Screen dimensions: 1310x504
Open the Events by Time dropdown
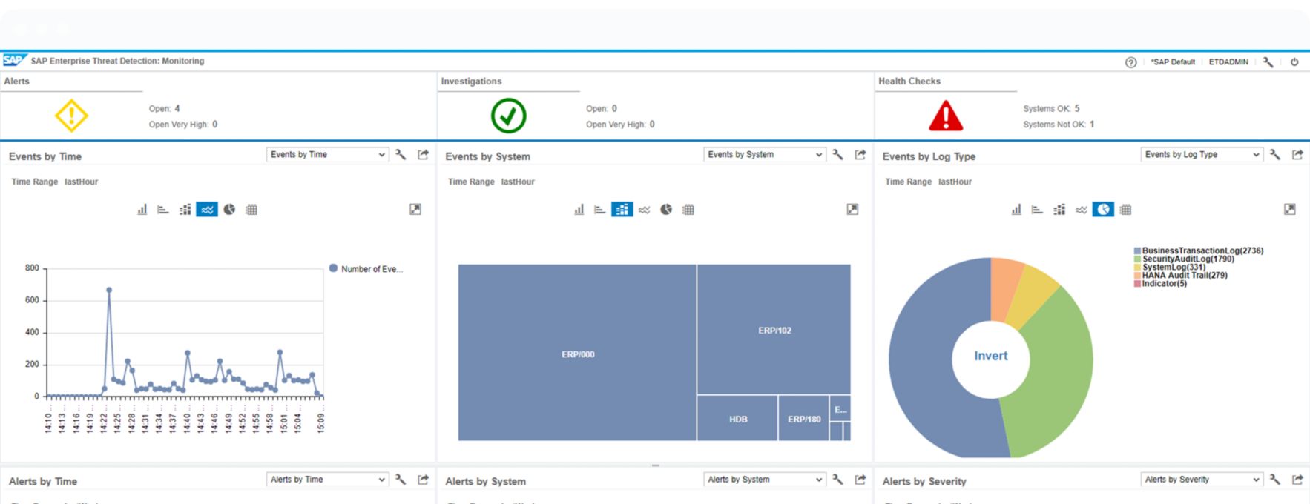(x=327, y=155)
